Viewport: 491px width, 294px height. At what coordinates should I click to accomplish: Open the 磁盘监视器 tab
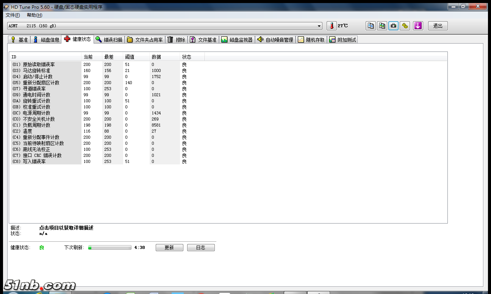tap(237, 40)
